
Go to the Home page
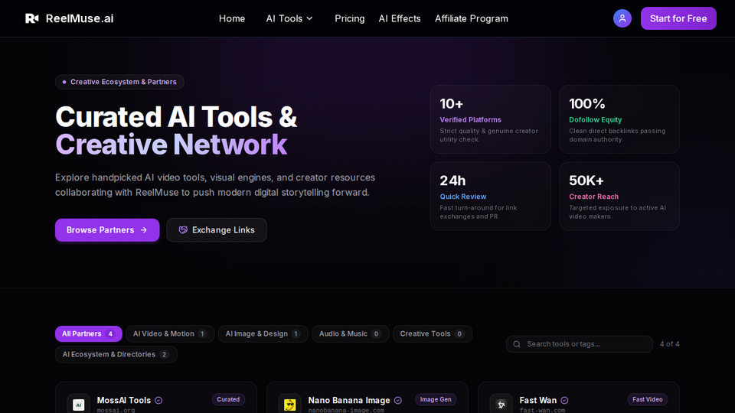click(x=232, y=18)
